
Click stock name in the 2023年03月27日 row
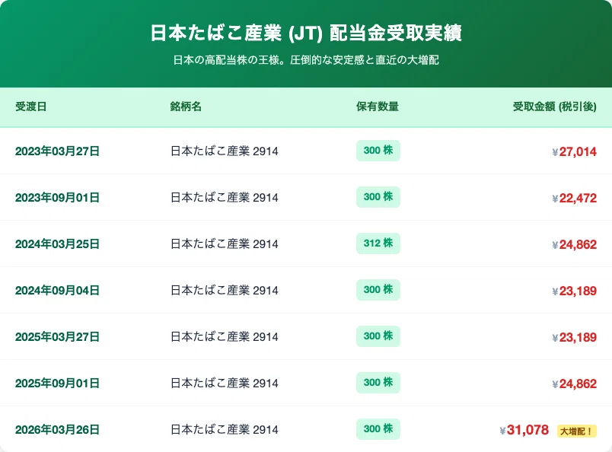(225, 151)
